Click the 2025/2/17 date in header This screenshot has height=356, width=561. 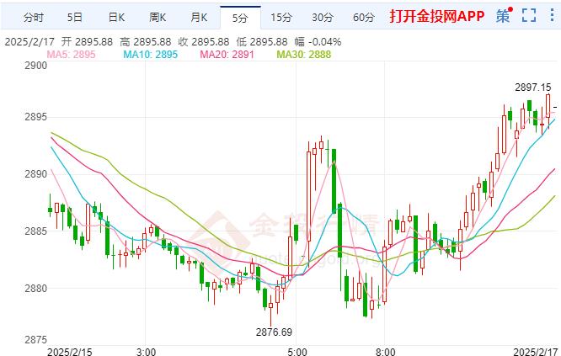[x=29, y=42]
